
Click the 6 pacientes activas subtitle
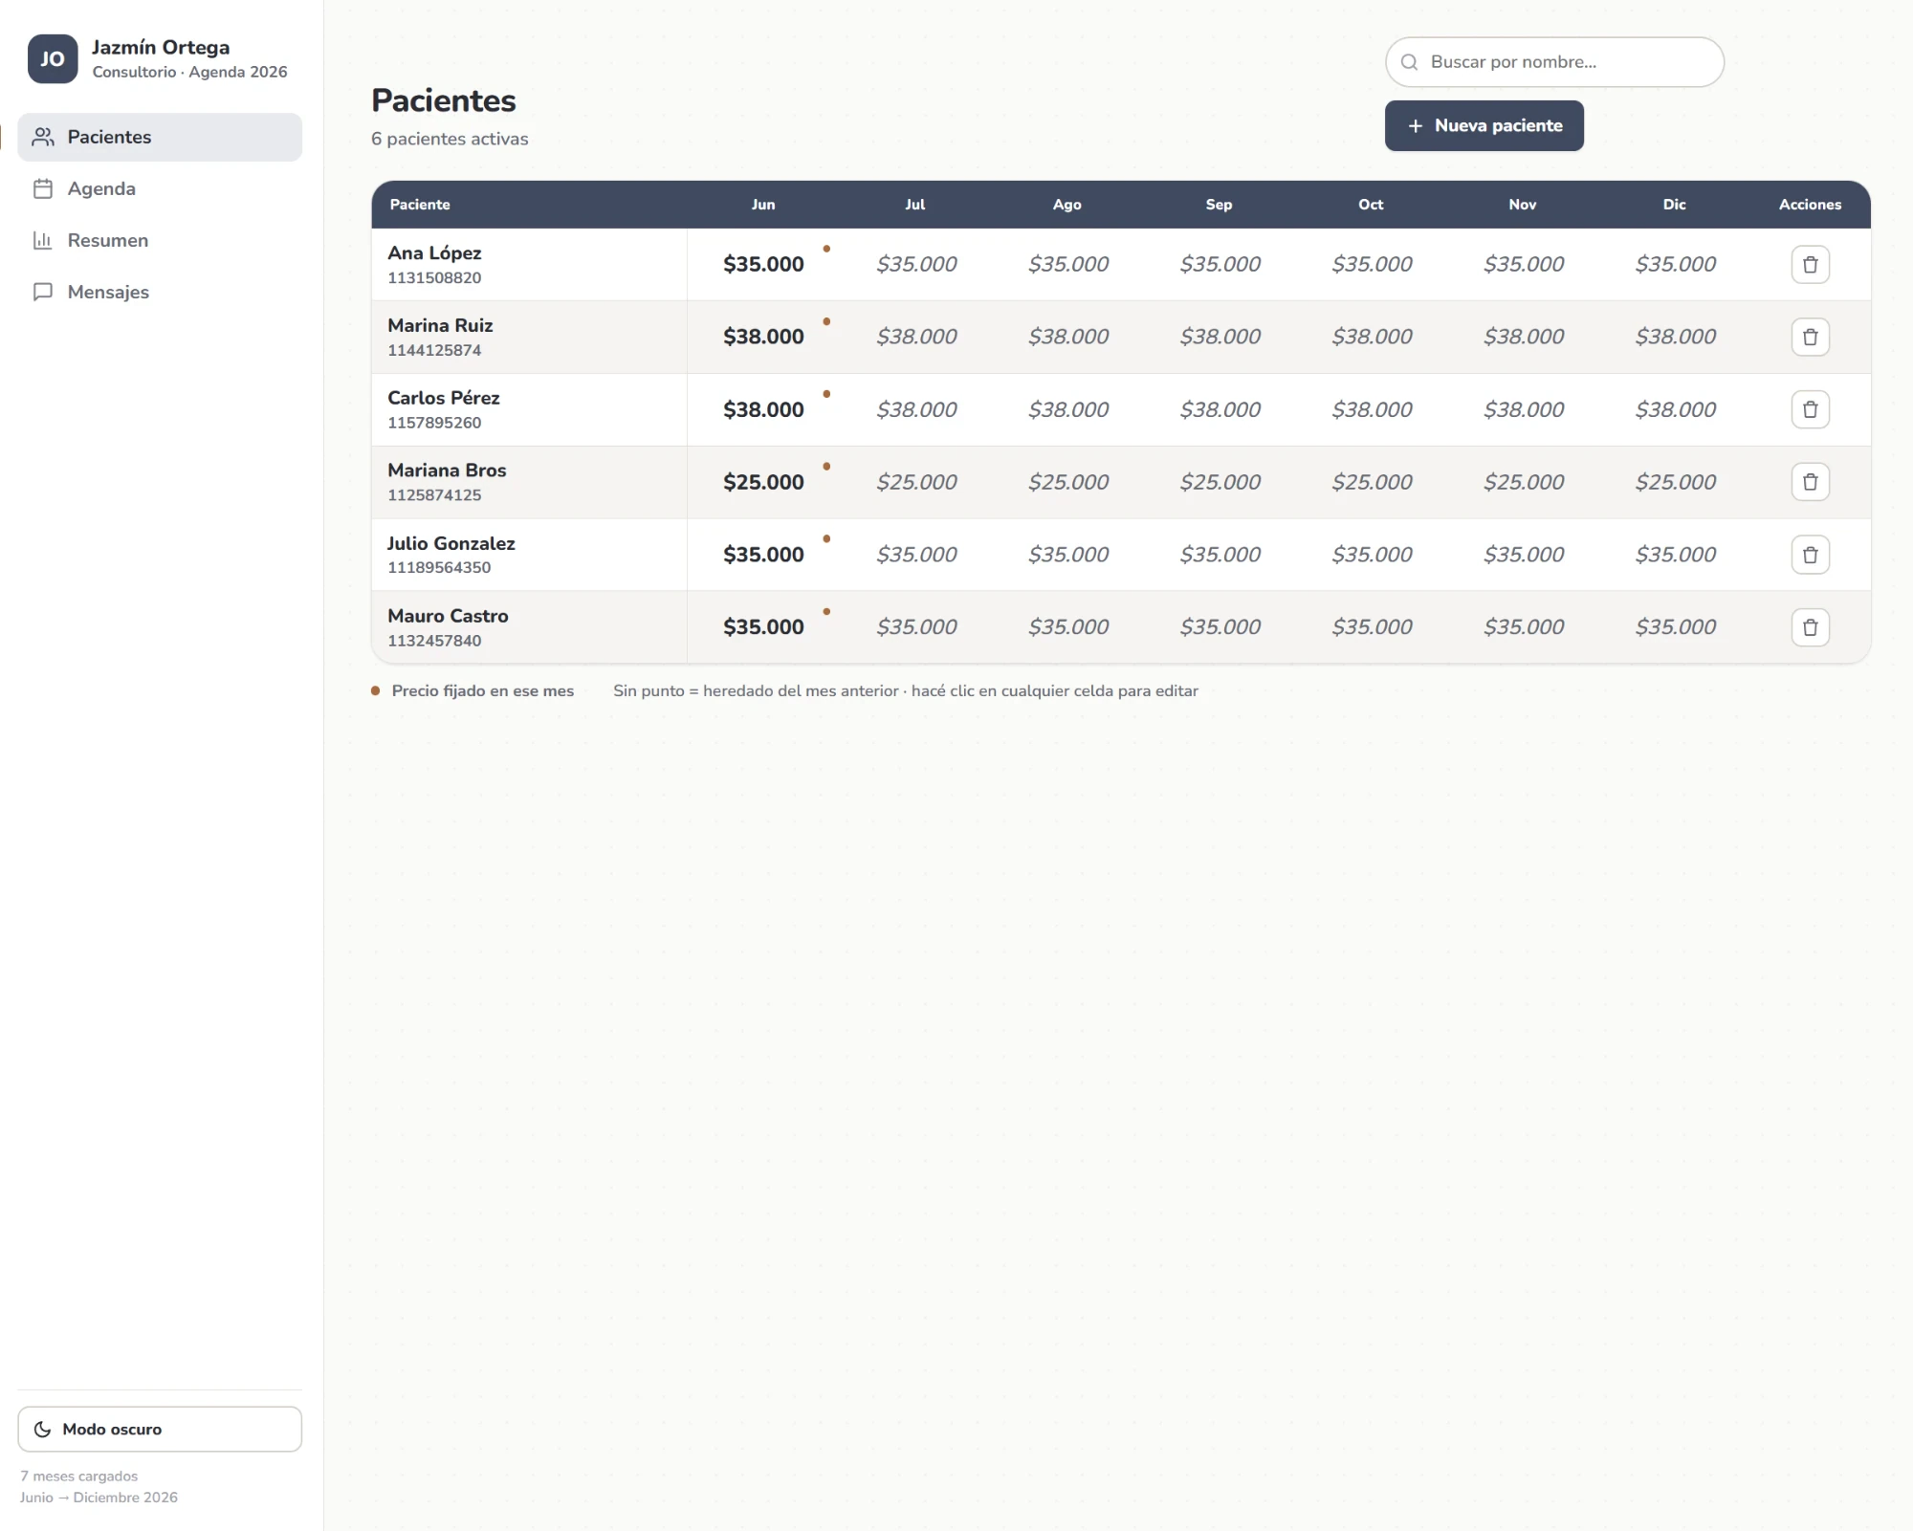coord(450,139)
